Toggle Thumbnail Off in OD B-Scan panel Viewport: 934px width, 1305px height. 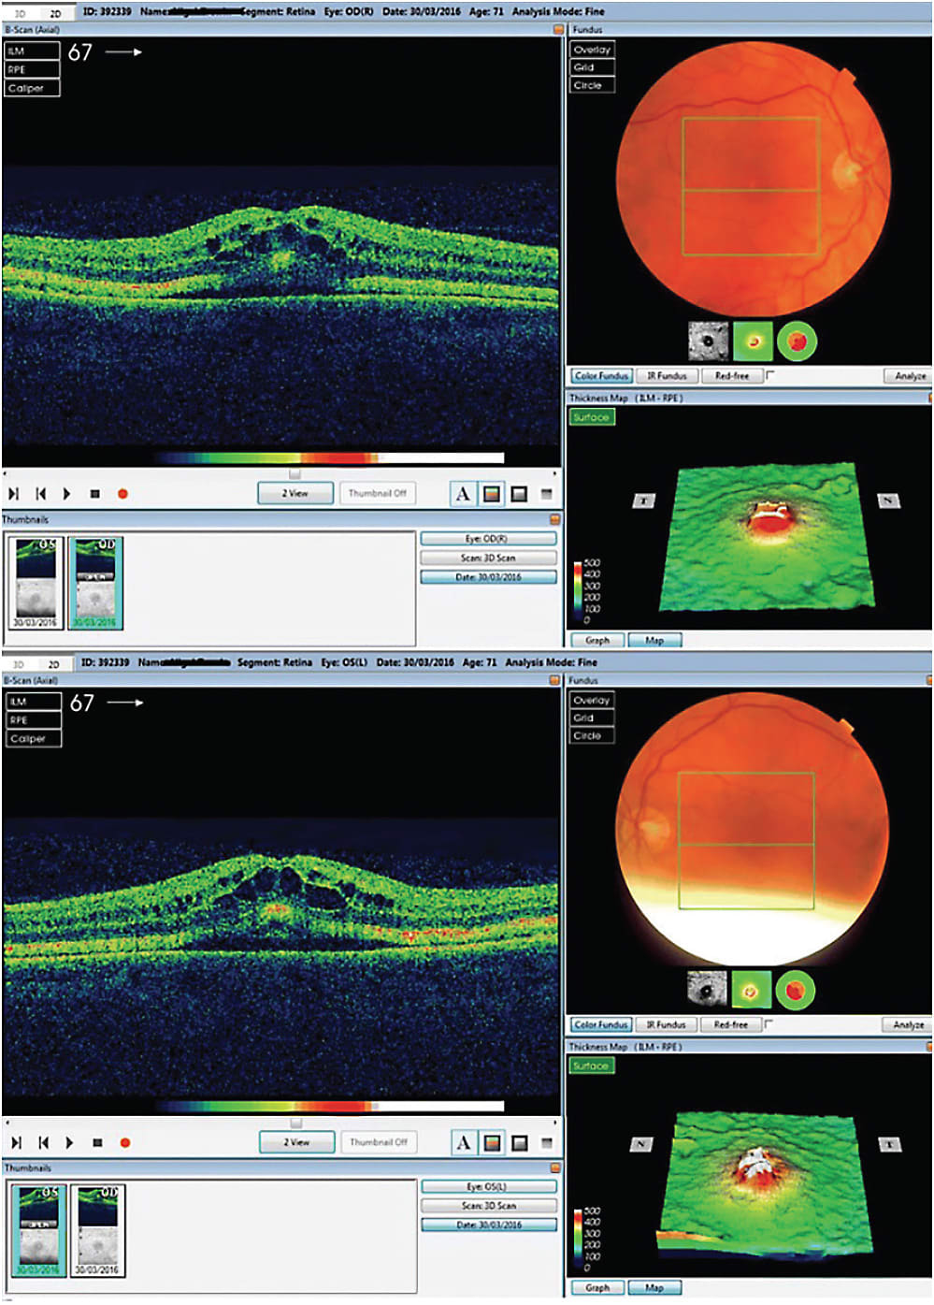(x=380, y=493)
